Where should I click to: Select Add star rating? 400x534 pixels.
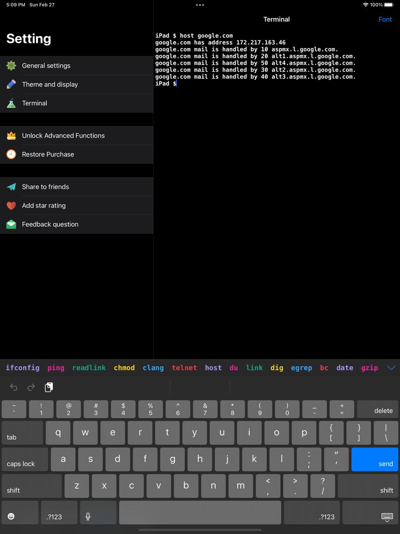pos(76,206)
